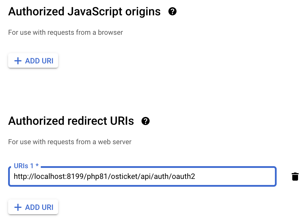Add another URI under Authorized redirect URIs
The image size is (305, 220).
point(33,207)
